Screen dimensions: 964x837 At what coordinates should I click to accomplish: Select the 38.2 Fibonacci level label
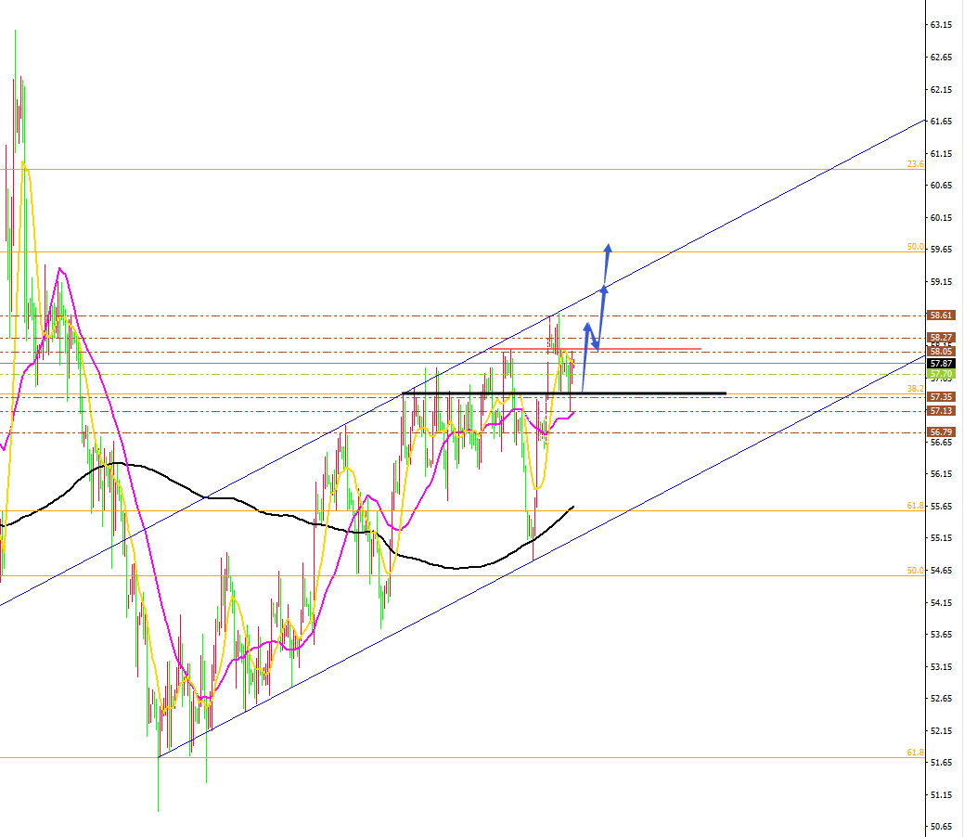(915, 388)
